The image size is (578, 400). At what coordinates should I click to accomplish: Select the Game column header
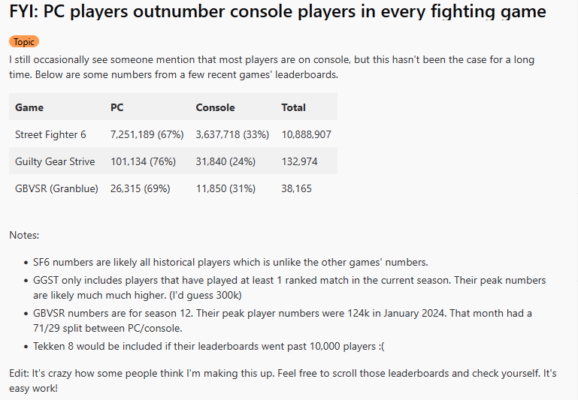tap(29, 107)
